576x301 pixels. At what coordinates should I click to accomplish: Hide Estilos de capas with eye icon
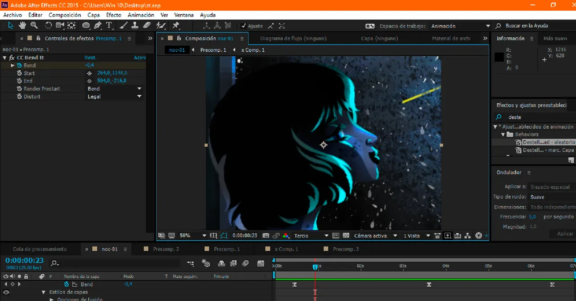pos(6,292)
